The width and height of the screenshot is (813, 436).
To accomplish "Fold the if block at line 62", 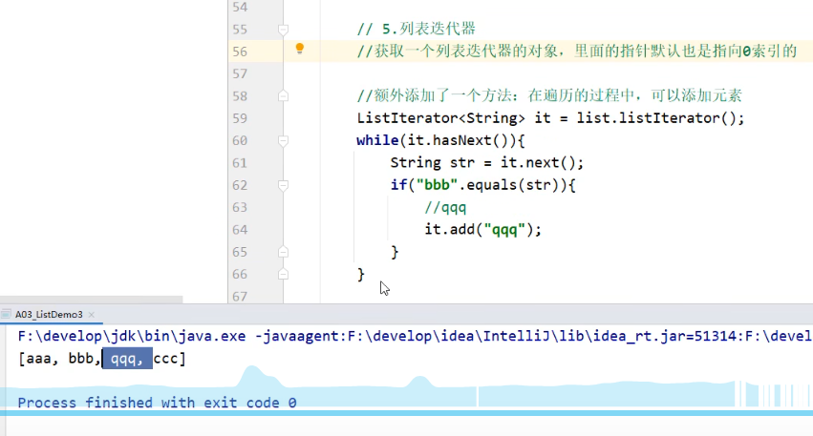I will [283, 185].
